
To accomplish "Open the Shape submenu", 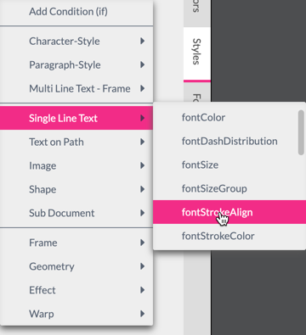I will point(76,189).
